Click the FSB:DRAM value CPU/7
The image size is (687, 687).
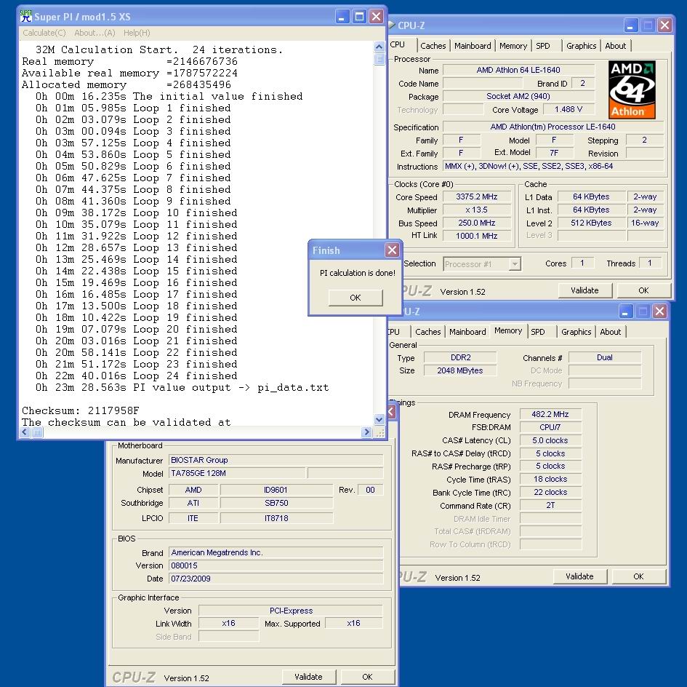click(550, 427)
